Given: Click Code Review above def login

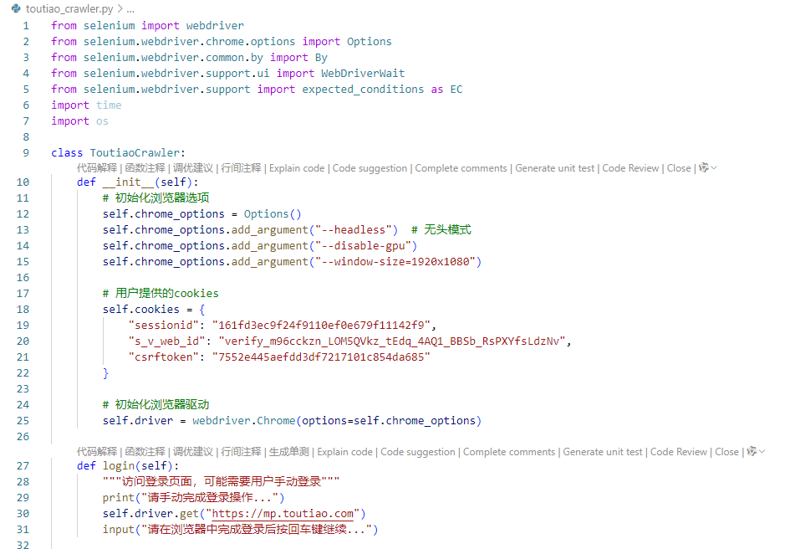Looking at the screenshot, I should point(678,452).
